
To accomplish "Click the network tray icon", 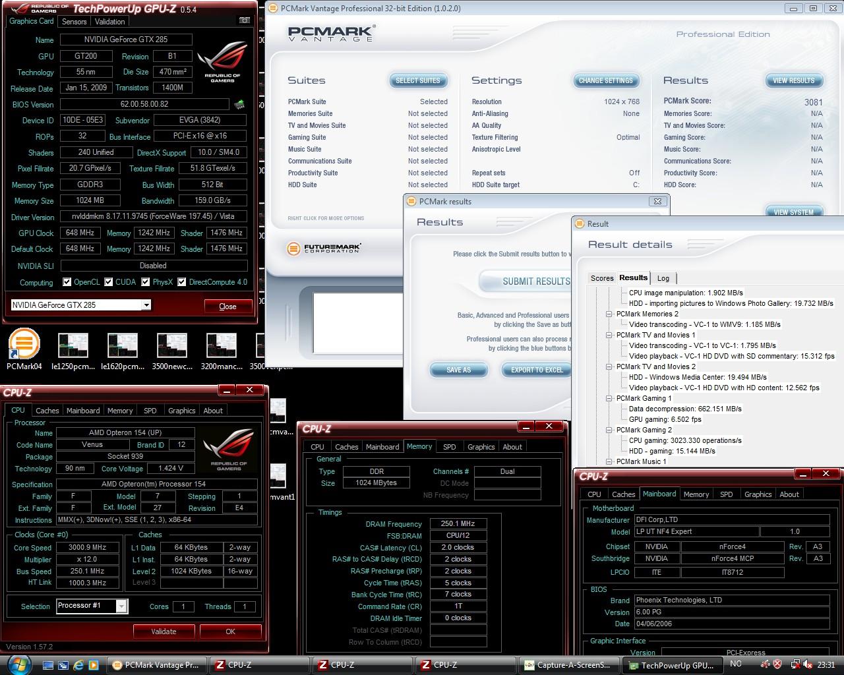I will tap(795, 664).
